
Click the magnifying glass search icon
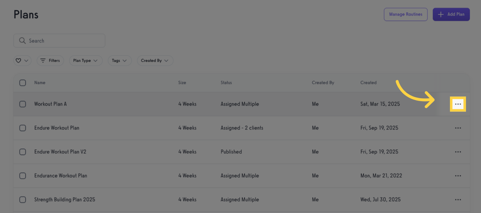tap(22, 41)
